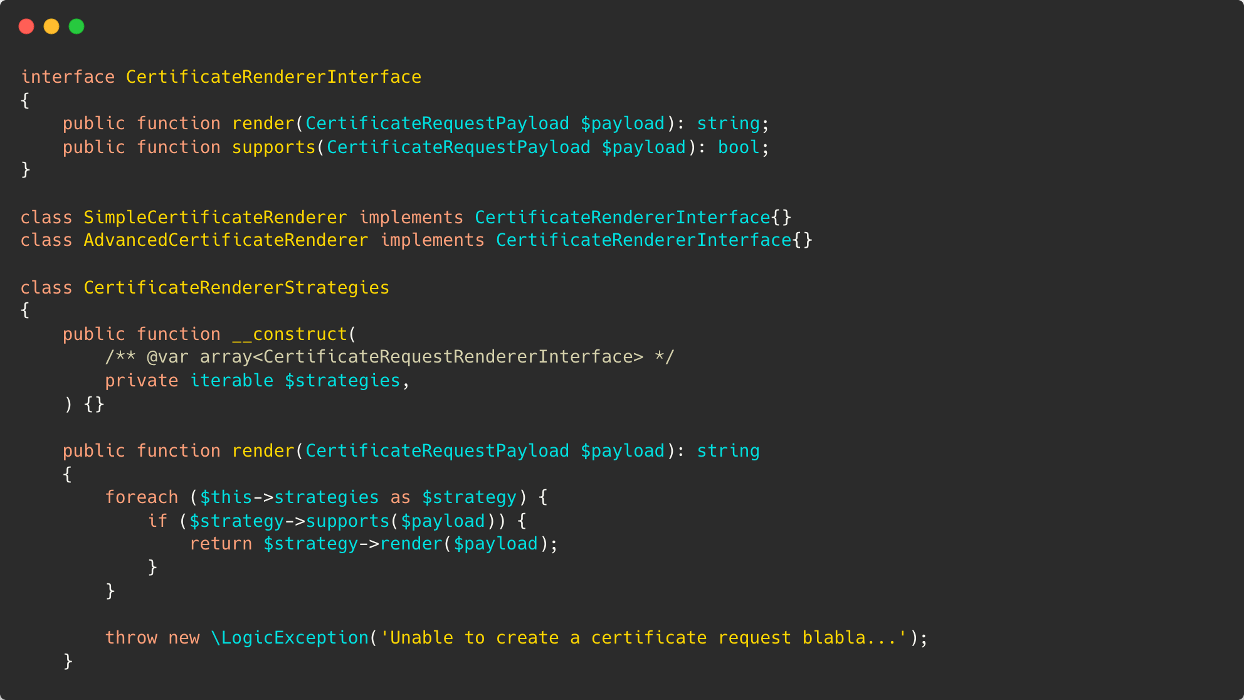Click the throw keyword
The width and height of the screenshot is (1244, 700).
[131, 638]
